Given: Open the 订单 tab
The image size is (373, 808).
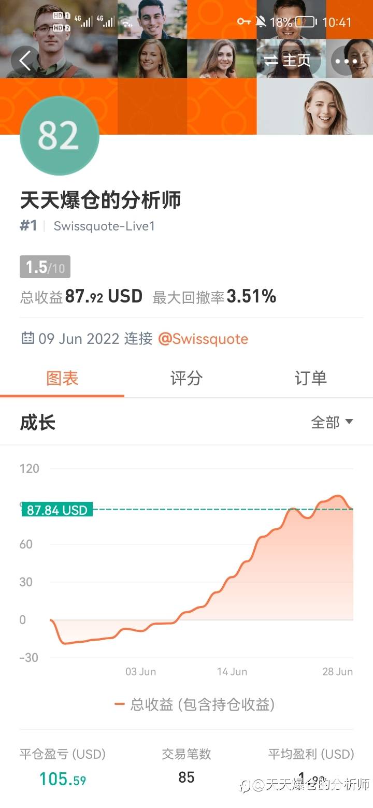Looking at the screenshot, I should tap(310, 378).
